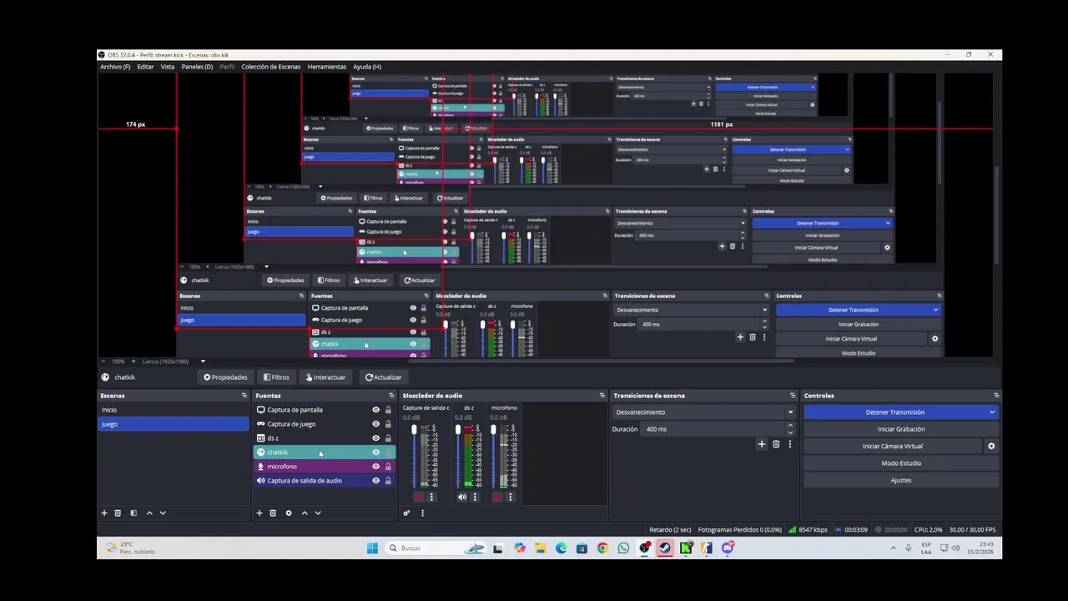Open the ds z mixer options menu

click(475, 497)
